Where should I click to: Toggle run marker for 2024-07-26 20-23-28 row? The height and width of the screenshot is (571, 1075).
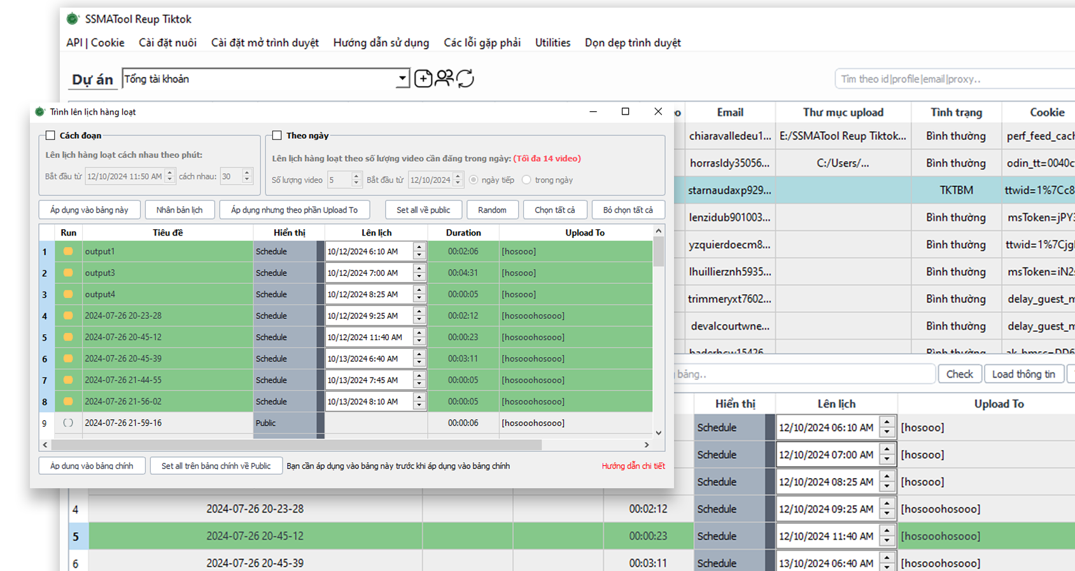(68, 316)
